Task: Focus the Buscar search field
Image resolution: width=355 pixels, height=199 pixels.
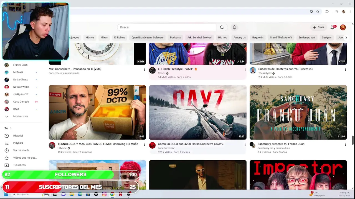Action: pos(167,27)
